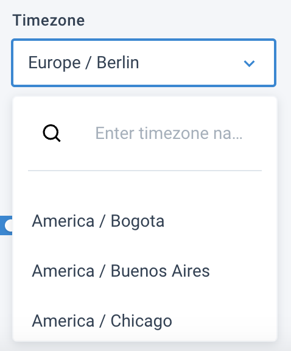Choose the America / Chicago option
The width and height of the screenshot is (291, 351).
click(145, 321)
